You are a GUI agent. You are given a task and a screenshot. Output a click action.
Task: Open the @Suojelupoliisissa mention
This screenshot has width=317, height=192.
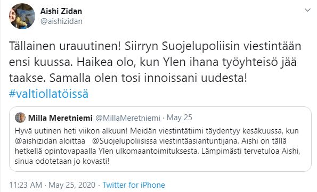pyautogui.click(x=124, y=141)
